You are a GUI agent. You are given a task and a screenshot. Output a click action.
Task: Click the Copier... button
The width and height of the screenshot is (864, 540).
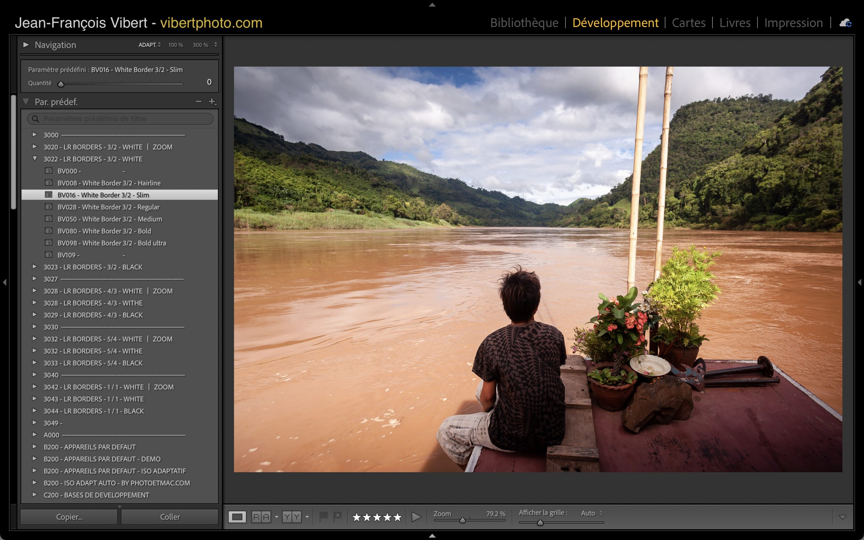coord(69,517)
